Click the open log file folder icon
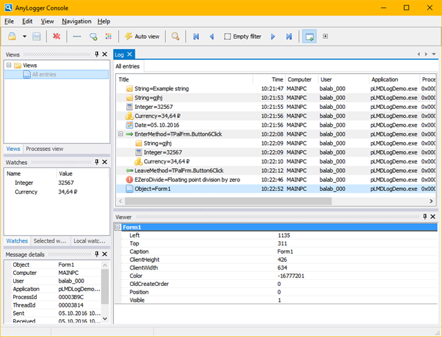This screenshot has height=337, width=442. pos(12,36)
